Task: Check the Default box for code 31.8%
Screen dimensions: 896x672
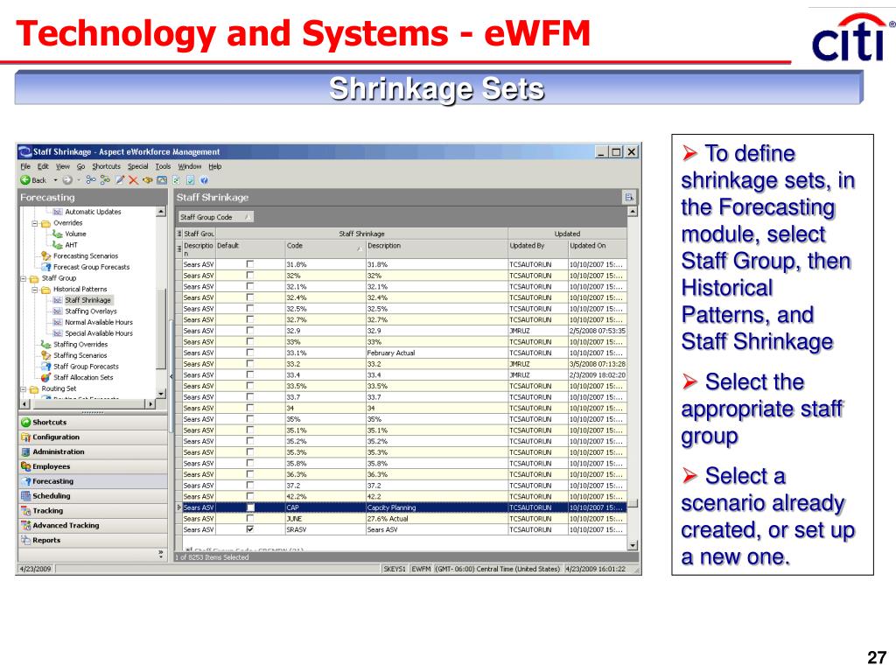Action: pos(249,264)
